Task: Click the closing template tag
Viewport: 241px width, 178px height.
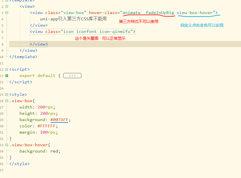Action: pyautogui.click(x=23, y=57)
